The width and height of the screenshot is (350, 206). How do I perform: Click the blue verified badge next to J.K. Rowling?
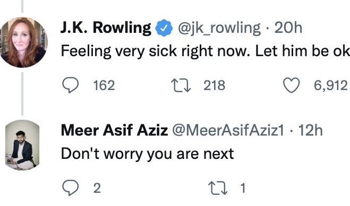pyautogui.click(x=164, y=28)
